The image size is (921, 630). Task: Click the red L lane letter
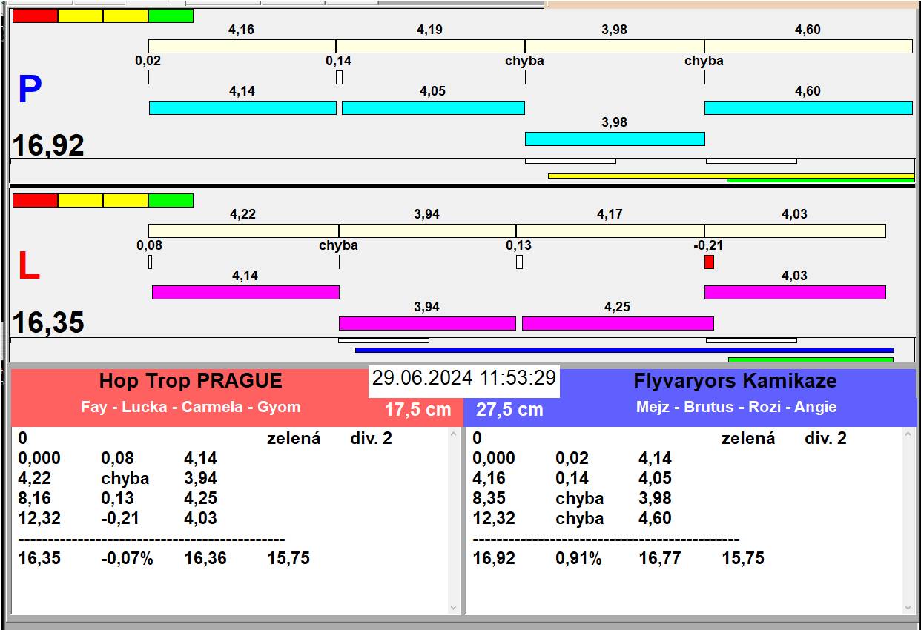click(28, 267)
